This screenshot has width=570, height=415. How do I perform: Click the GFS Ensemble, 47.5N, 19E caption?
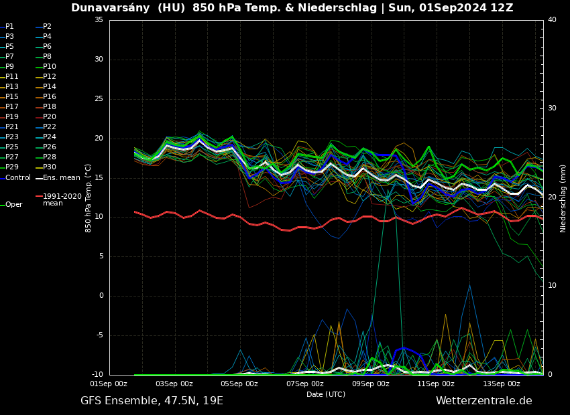(152, 401)
